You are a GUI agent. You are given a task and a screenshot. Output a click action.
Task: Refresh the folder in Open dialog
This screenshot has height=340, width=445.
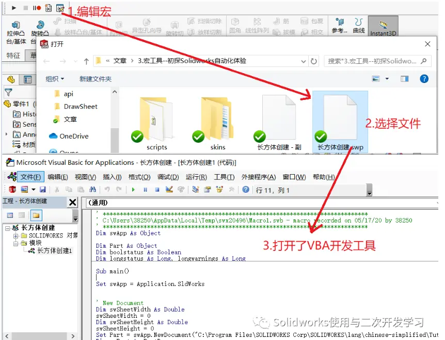tap(313, 61)
